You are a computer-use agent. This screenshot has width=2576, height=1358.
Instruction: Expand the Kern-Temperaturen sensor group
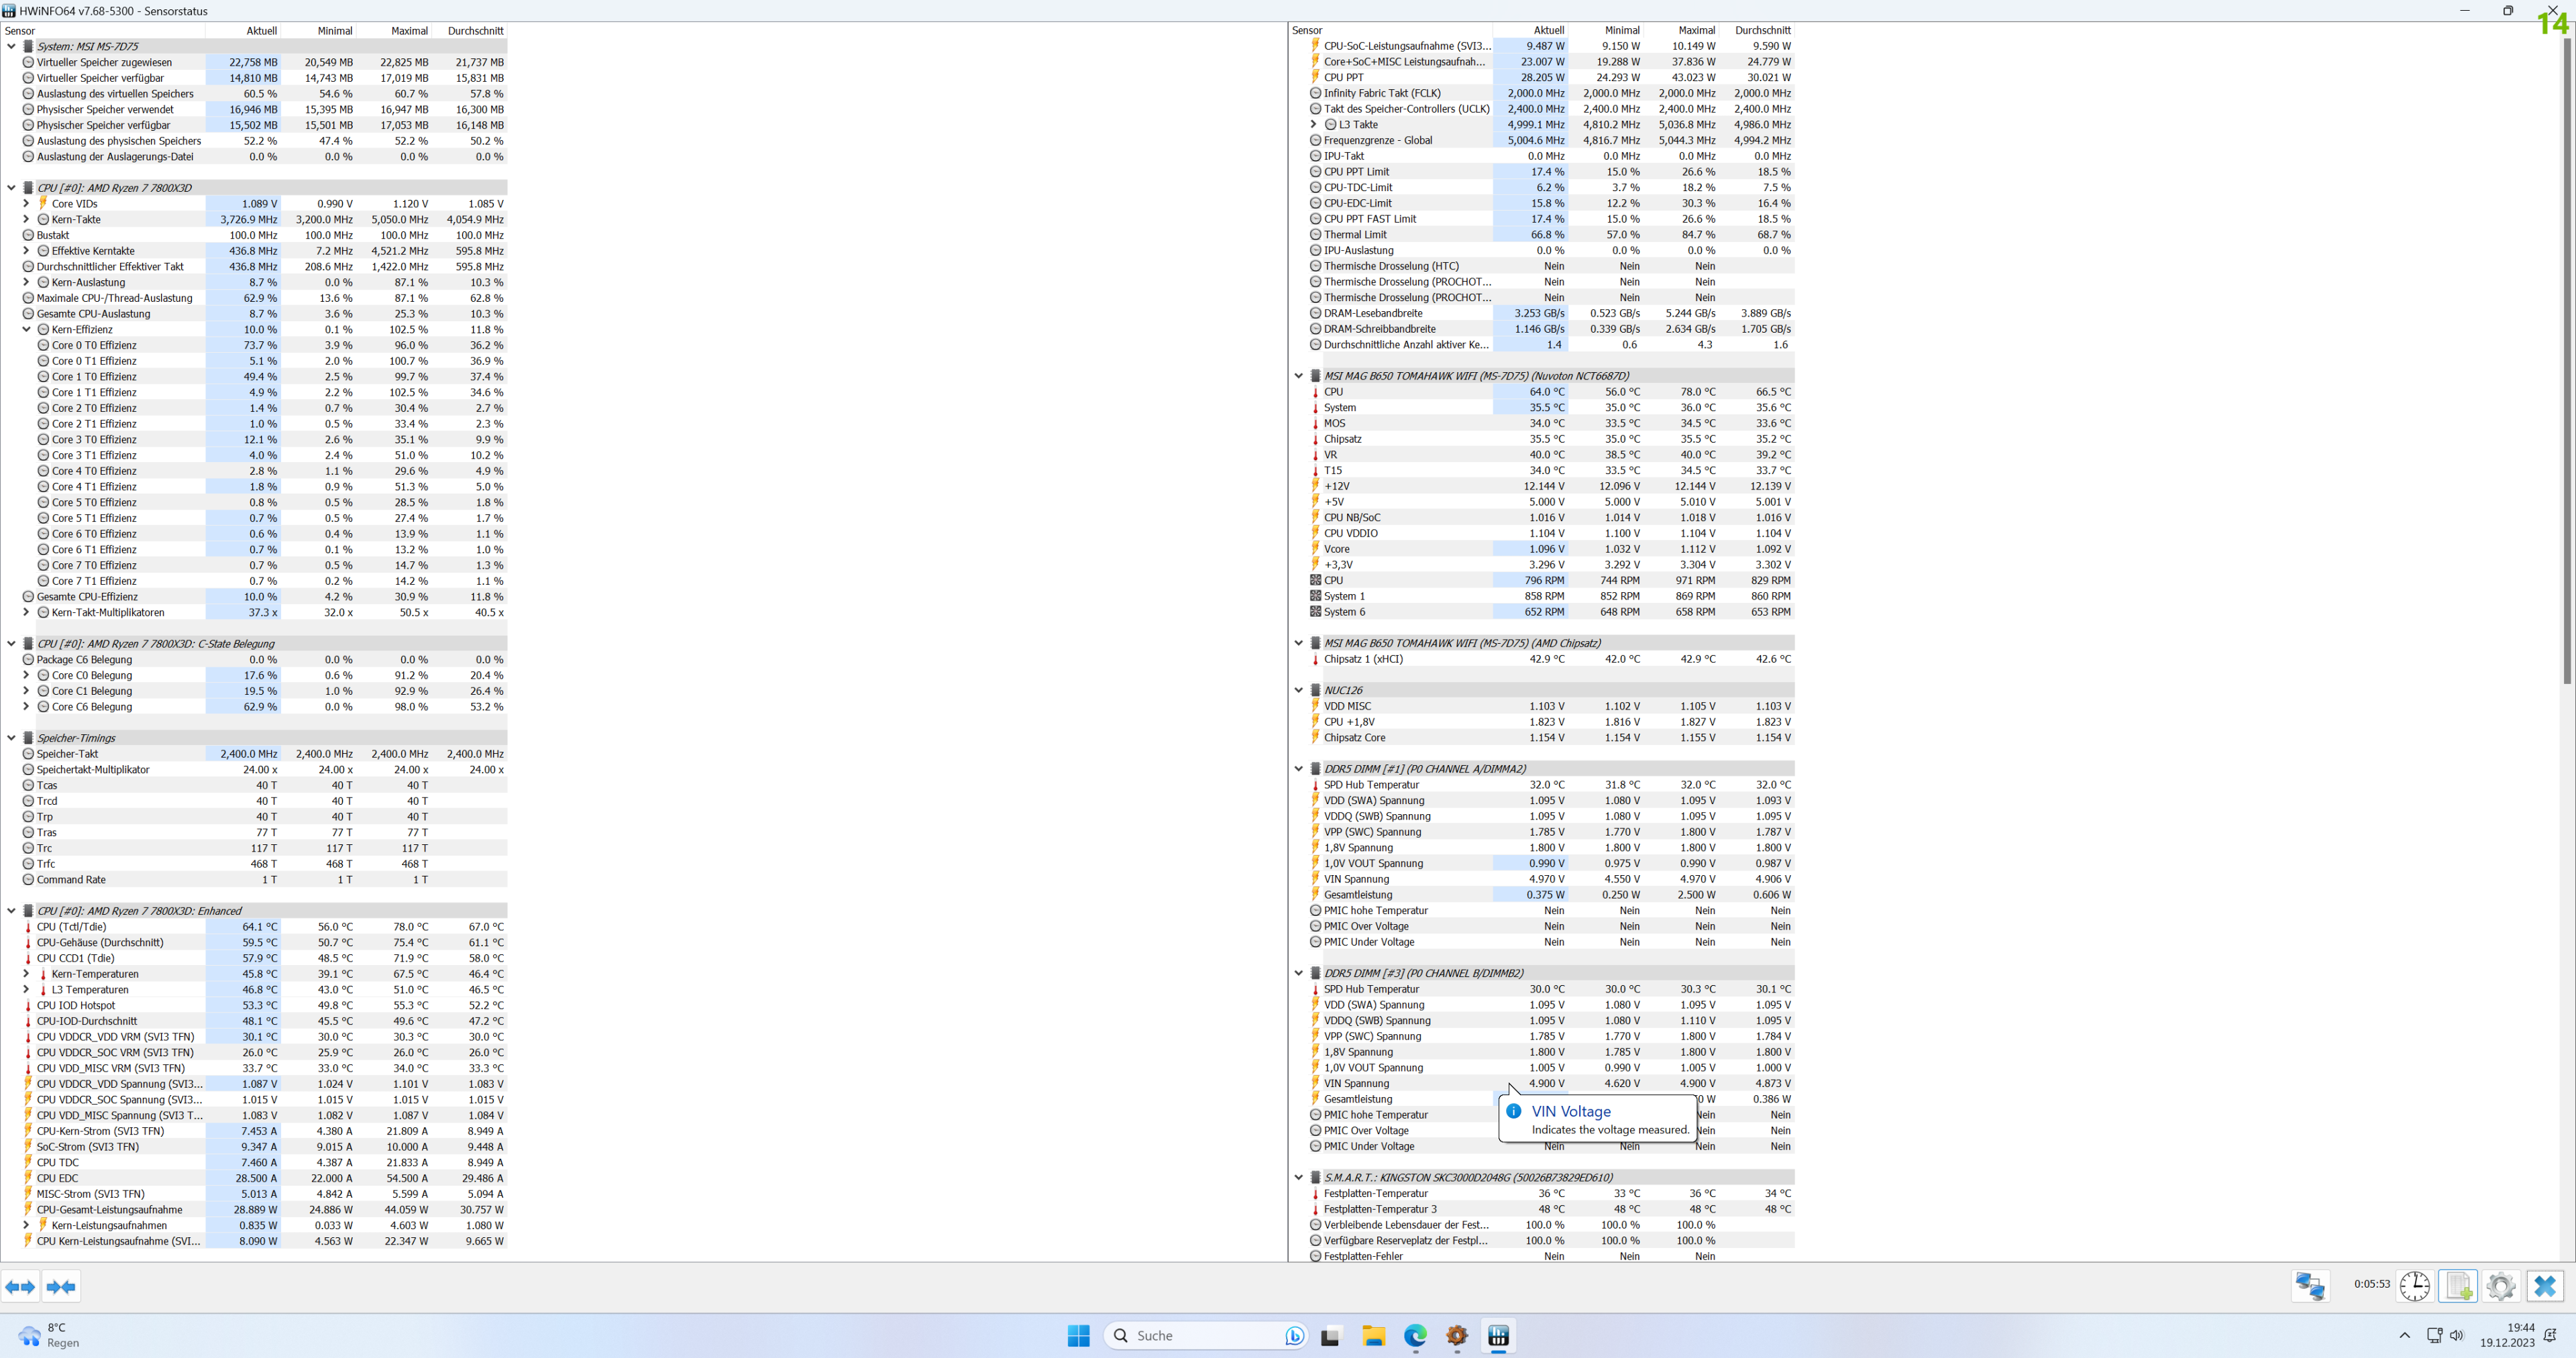pos(27,974)
